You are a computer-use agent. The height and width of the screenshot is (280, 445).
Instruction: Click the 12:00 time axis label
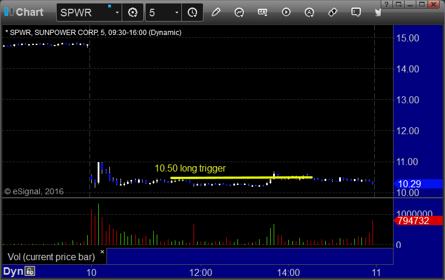click(201, 272)
